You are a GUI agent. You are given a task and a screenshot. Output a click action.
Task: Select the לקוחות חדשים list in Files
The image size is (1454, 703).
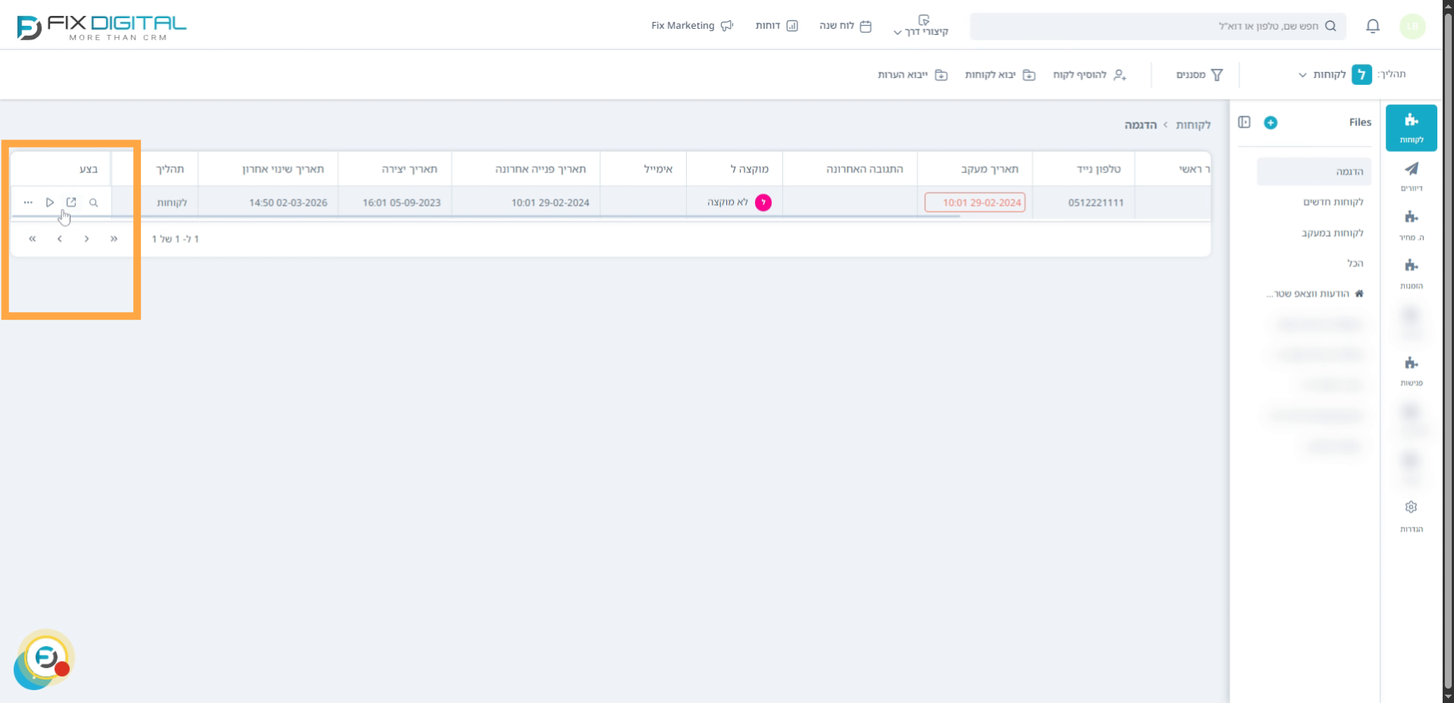[1332, 202]
